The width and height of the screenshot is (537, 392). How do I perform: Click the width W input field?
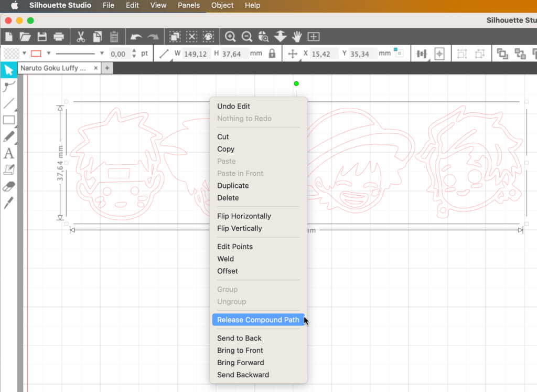[x=195, y=54]
